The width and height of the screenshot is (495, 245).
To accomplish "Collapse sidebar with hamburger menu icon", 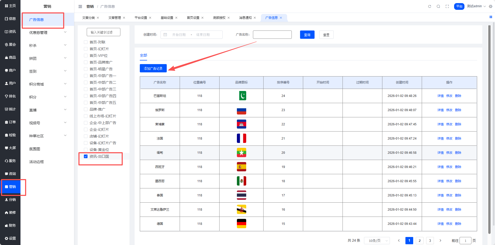I will coord(80,6).
